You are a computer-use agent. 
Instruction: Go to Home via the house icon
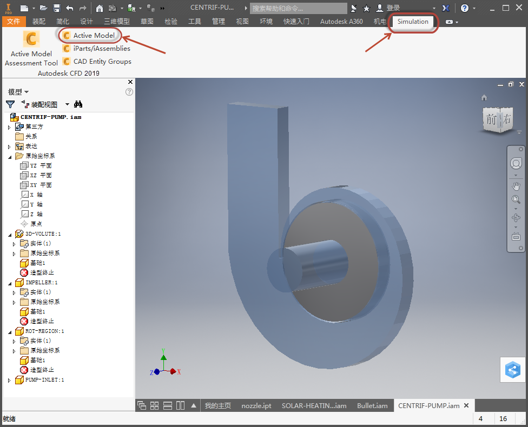click(x=100, y=8)
